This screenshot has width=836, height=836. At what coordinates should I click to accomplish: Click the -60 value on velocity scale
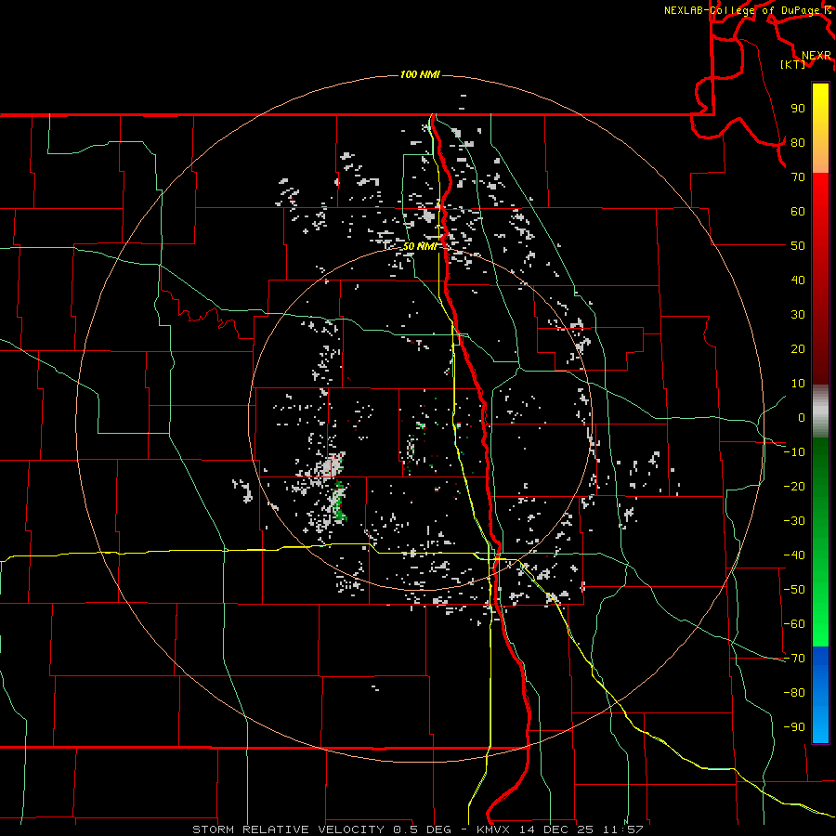coord(794,624)
